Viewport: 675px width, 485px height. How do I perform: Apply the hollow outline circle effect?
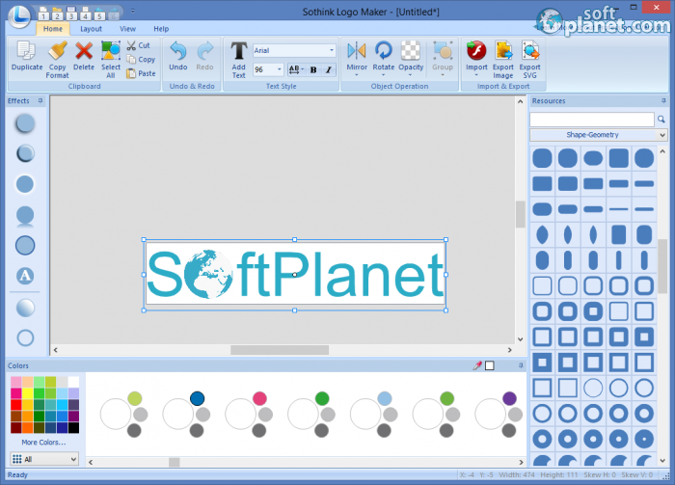coord(25,337)
